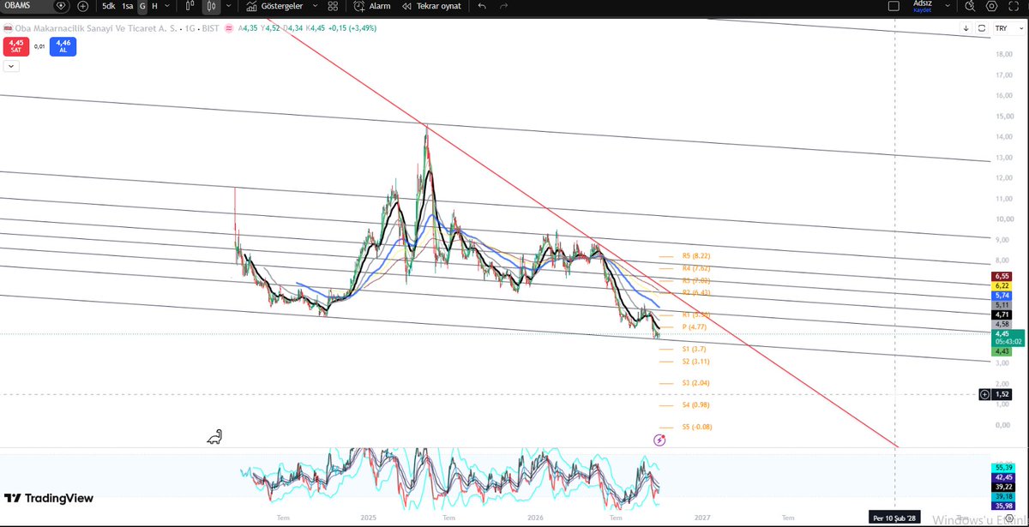Click the TradingView logo
The width and height of the screenshot is (1029, 527).
click(49, 498)
